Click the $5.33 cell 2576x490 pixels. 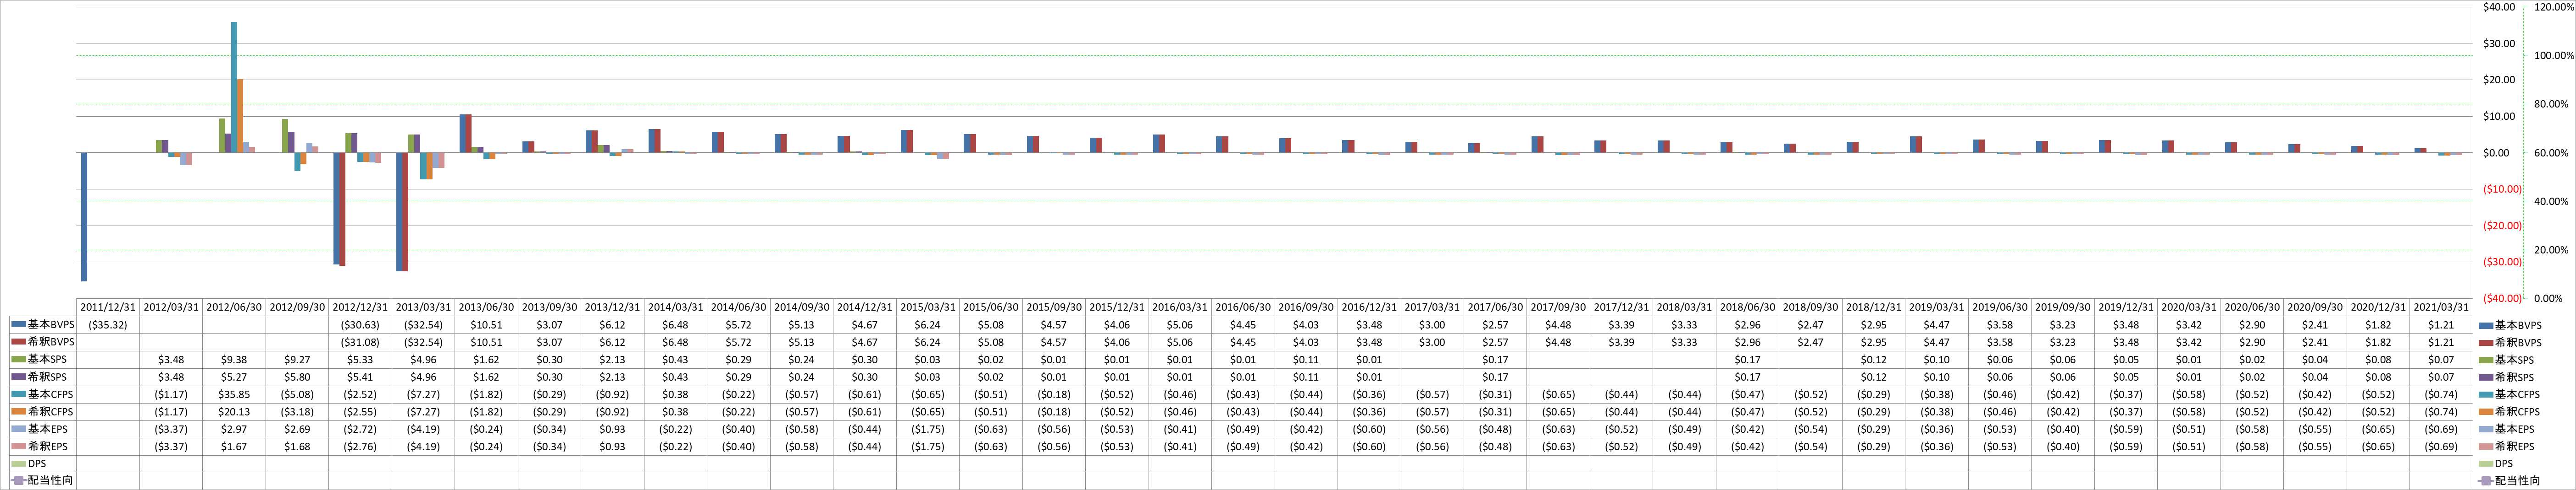click(360, 360)
